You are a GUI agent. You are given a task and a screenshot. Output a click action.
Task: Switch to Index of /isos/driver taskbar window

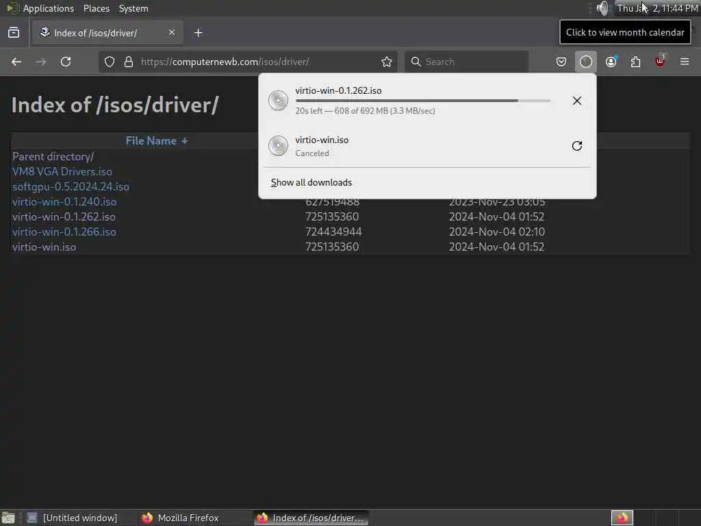pos(311,518)
